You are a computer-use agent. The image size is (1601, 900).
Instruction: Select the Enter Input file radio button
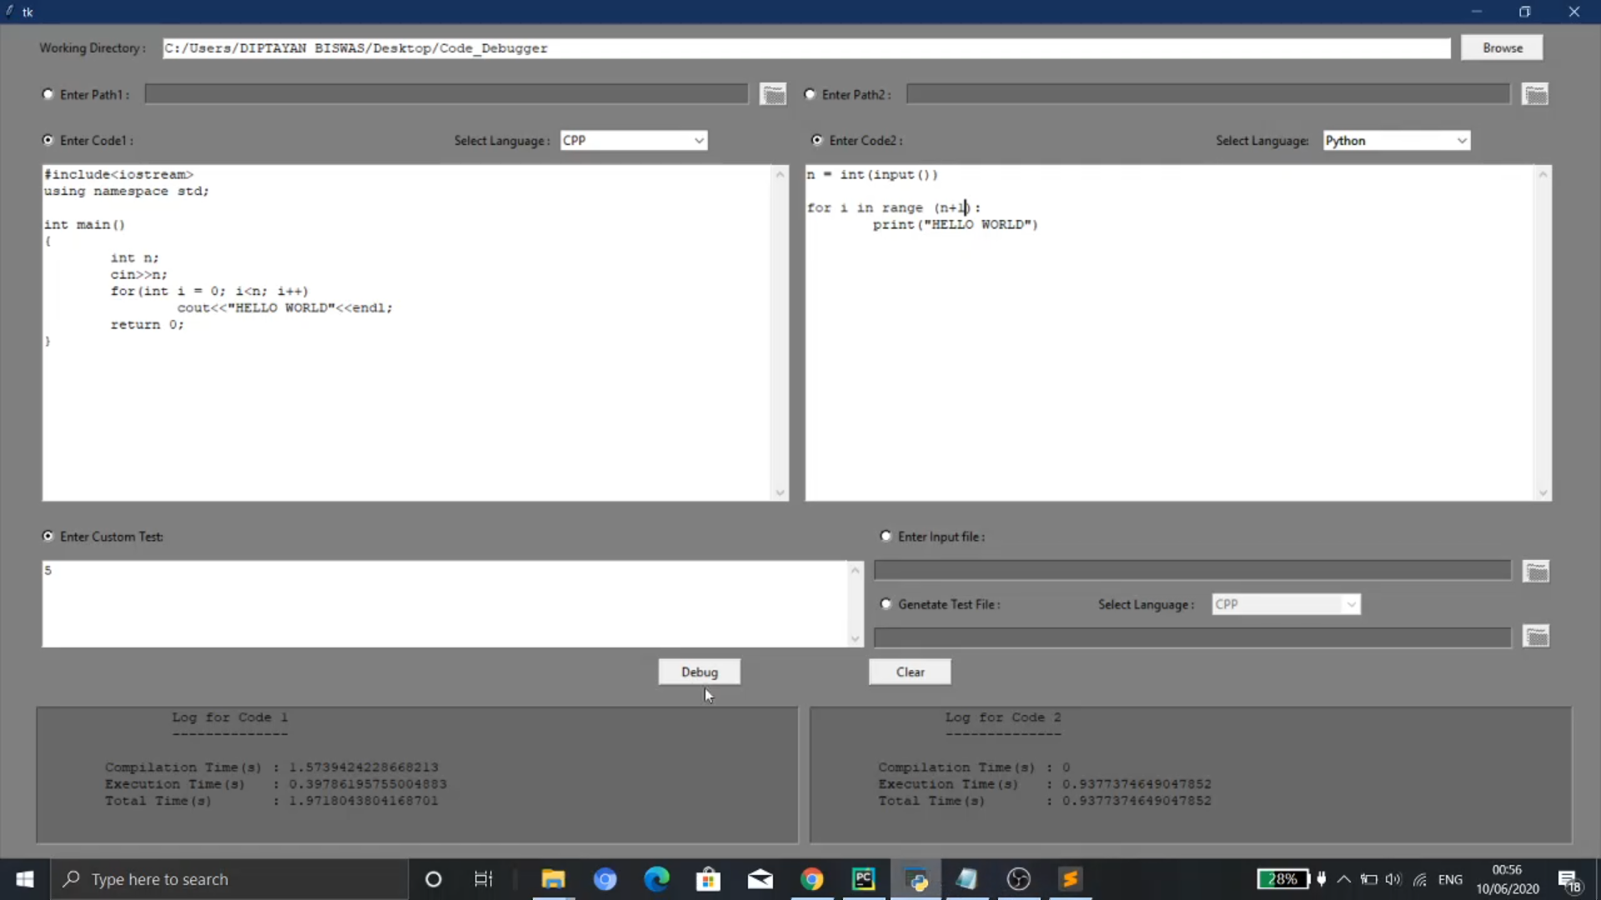(x=886, y=536)
